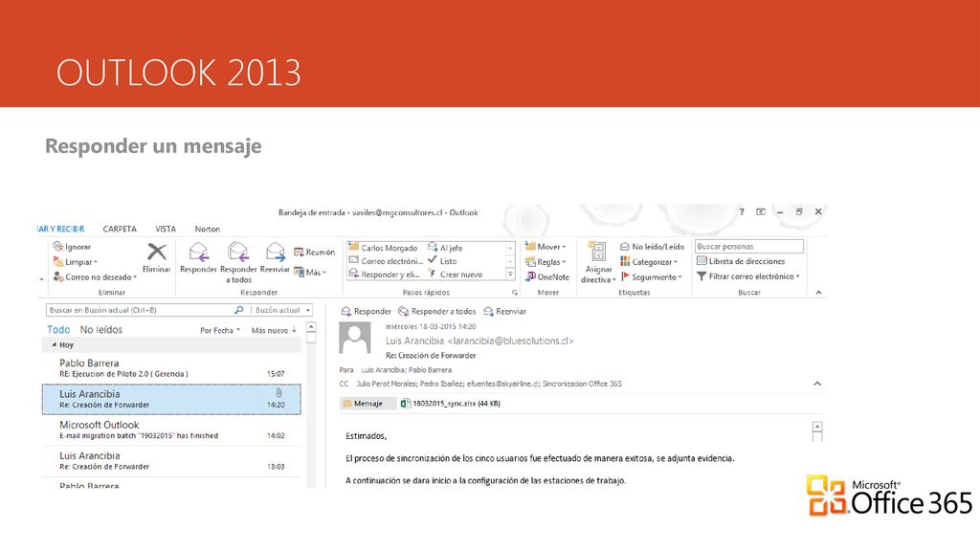Open the Buzón actual scope dropdown

(x=282, y=310)
